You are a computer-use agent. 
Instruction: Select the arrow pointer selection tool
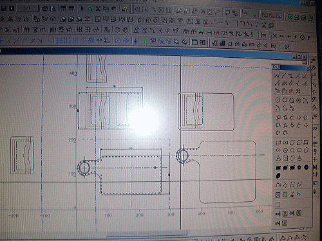pyautogui.click(x=82, y=8)
